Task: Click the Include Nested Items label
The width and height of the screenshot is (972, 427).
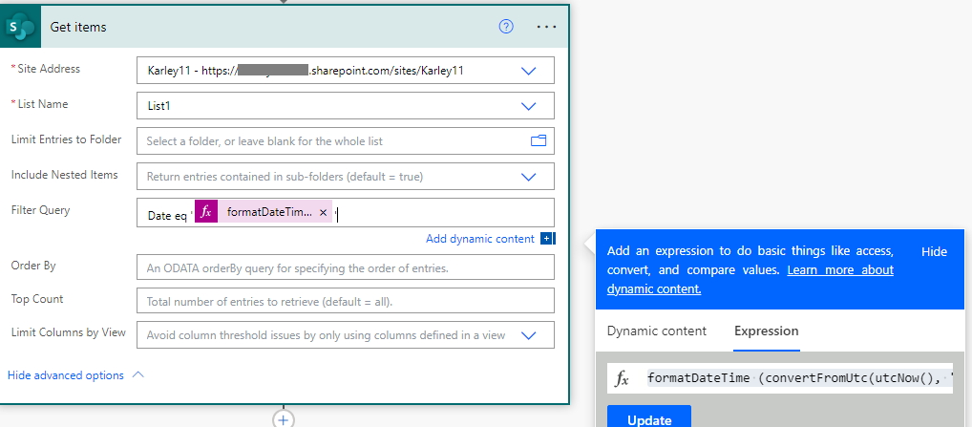Action: pos(65,175)
